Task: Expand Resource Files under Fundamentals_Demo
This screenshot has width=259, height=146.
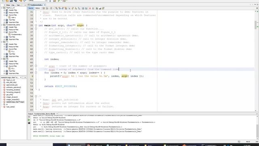Action: [x=4, y=30]
